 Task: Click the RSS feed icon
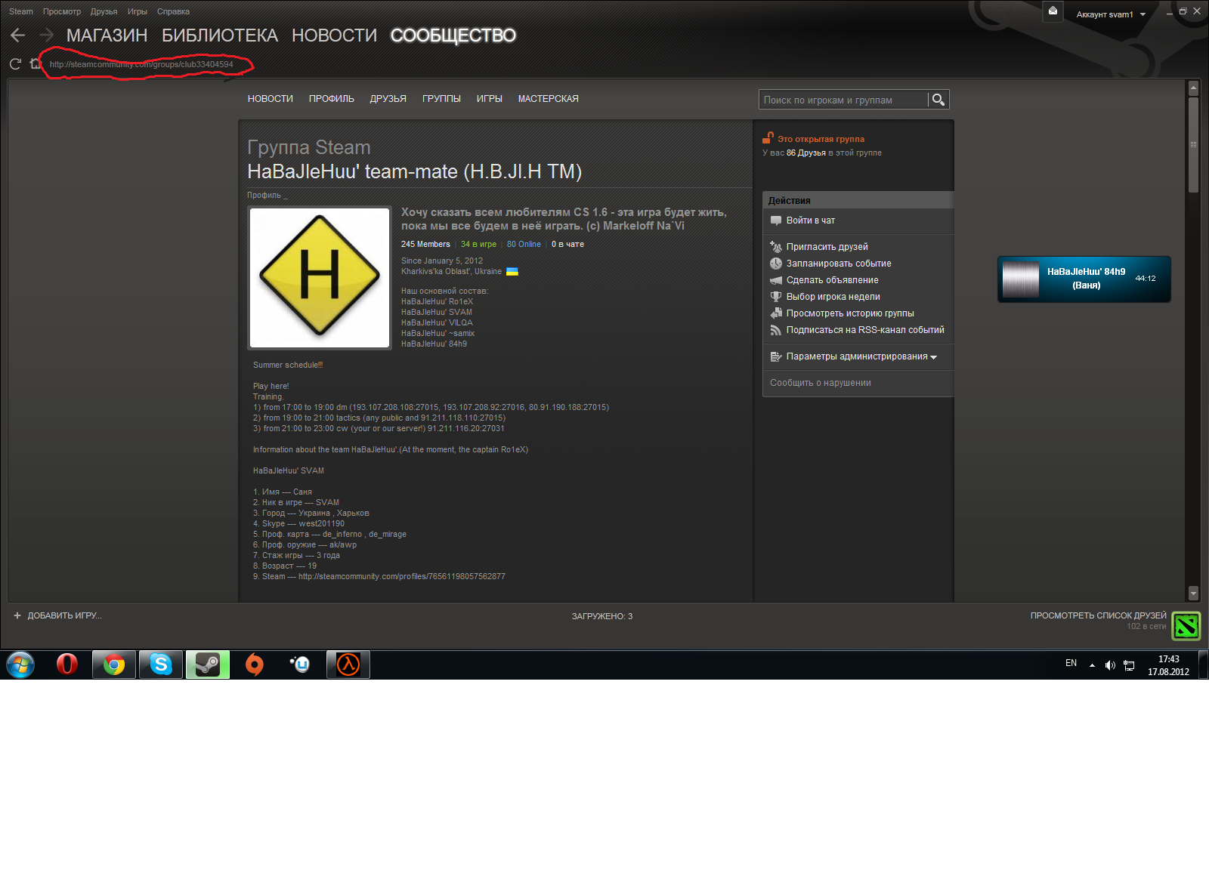pos(776,330)
